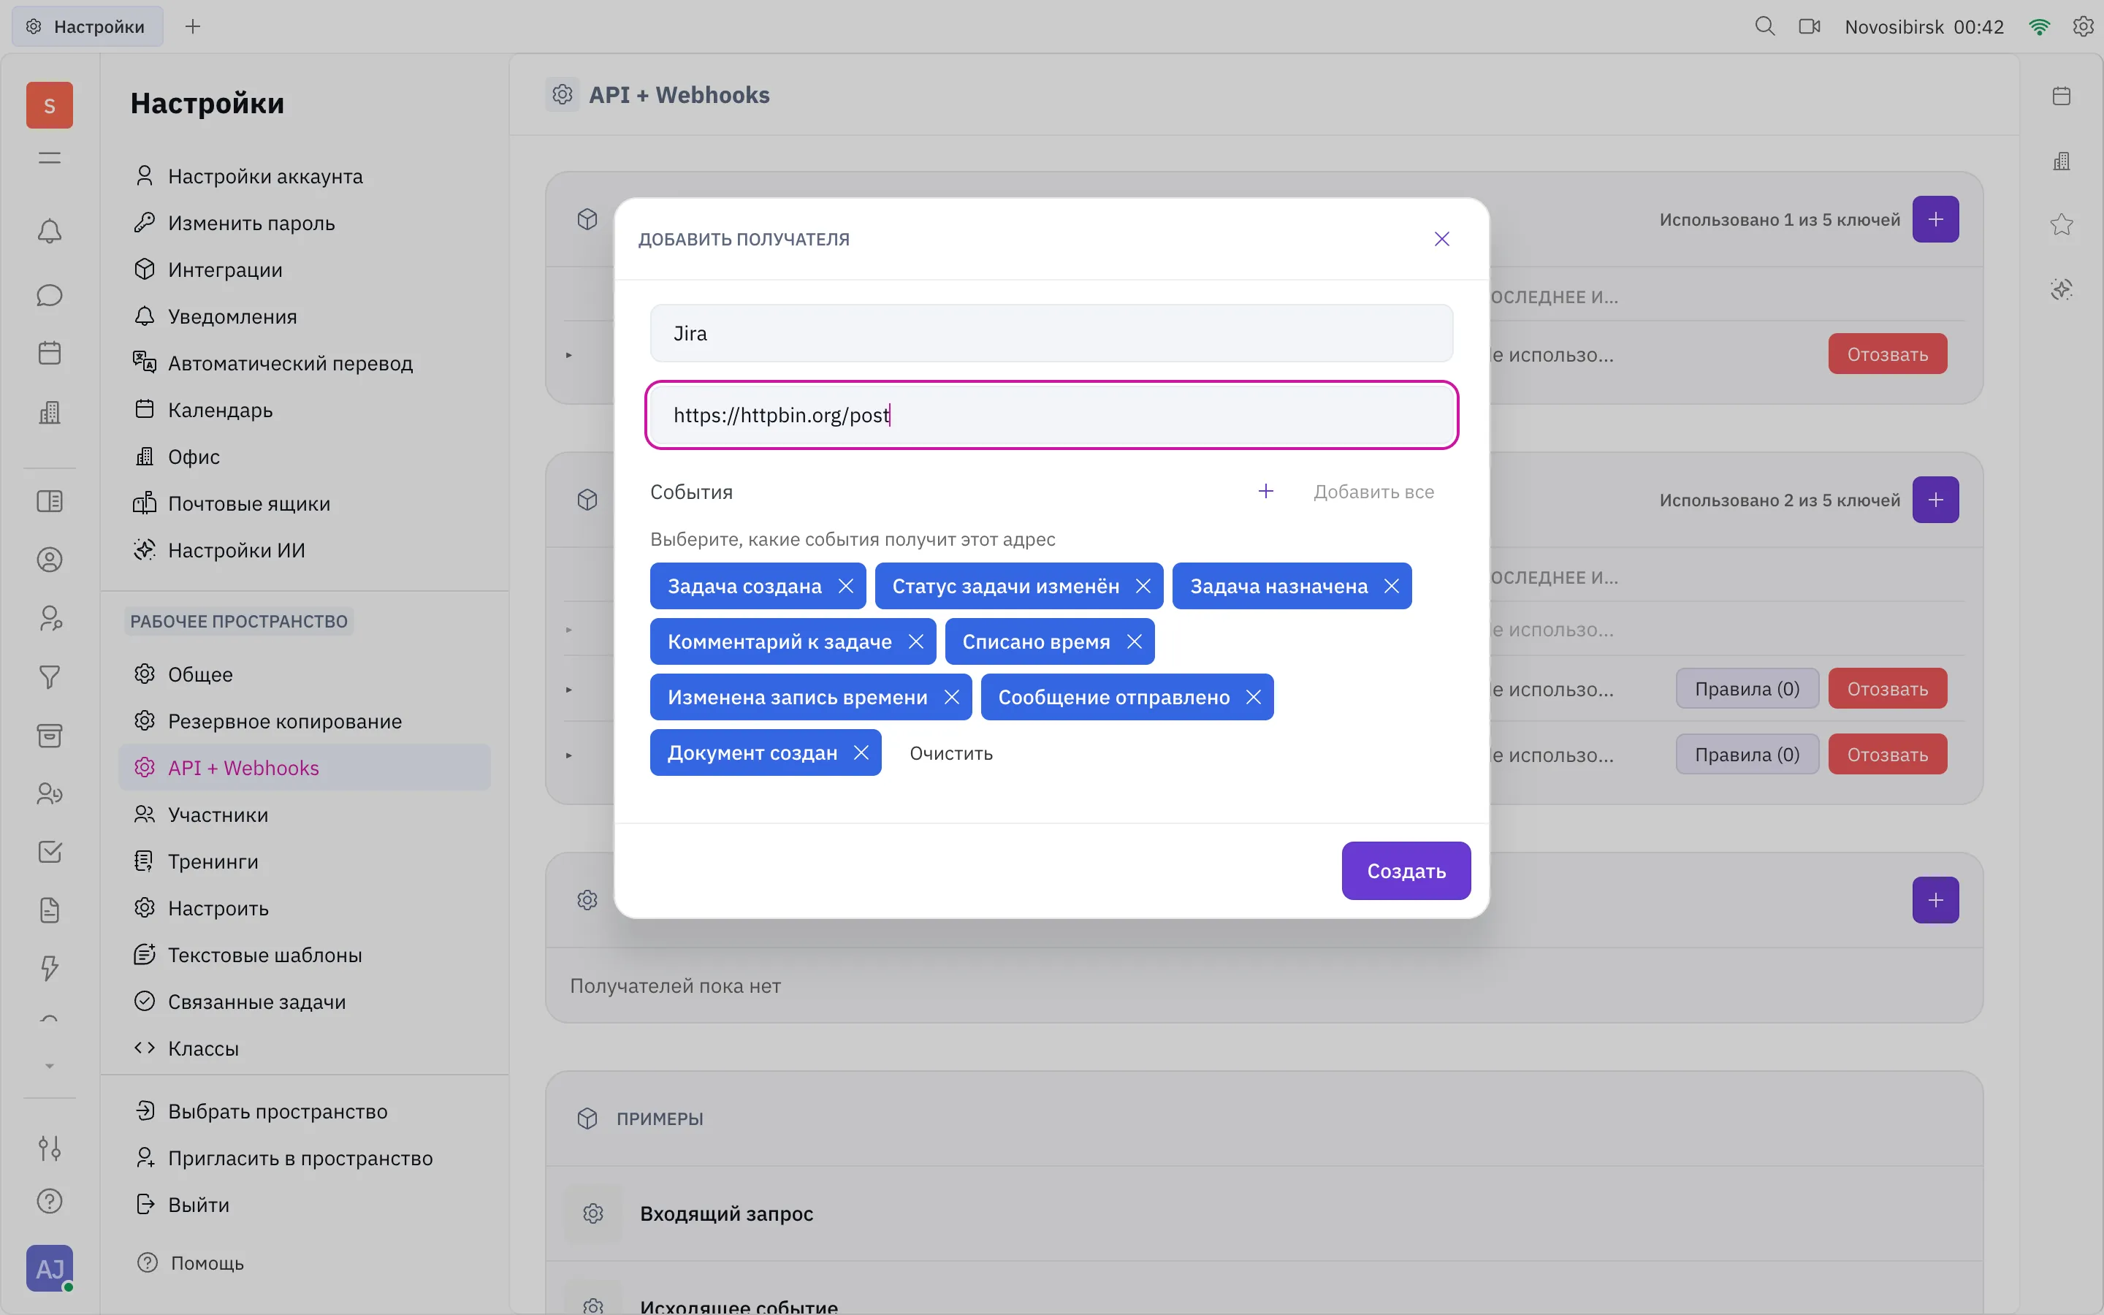Add key where 'Использовано 1 из 5 ключей'
The image size is (2104, 1315).
coord(1935,219)
